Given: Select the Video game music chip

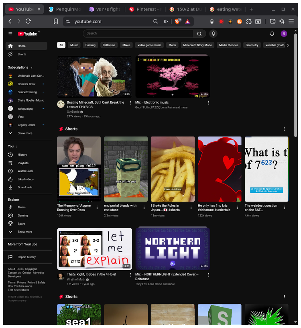Looking at the screenshot, I should click(x=149, y=45).
